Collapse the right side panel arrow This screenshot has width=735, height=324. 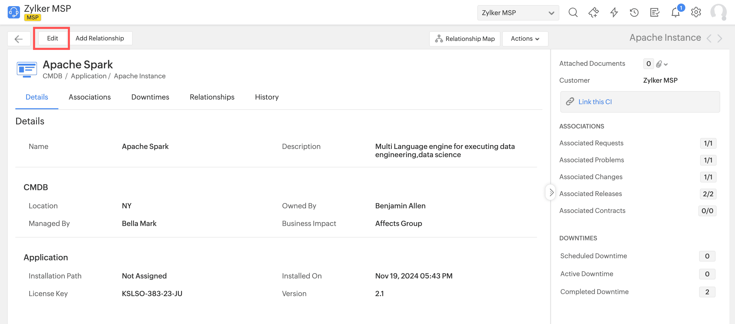coord(551,192)
